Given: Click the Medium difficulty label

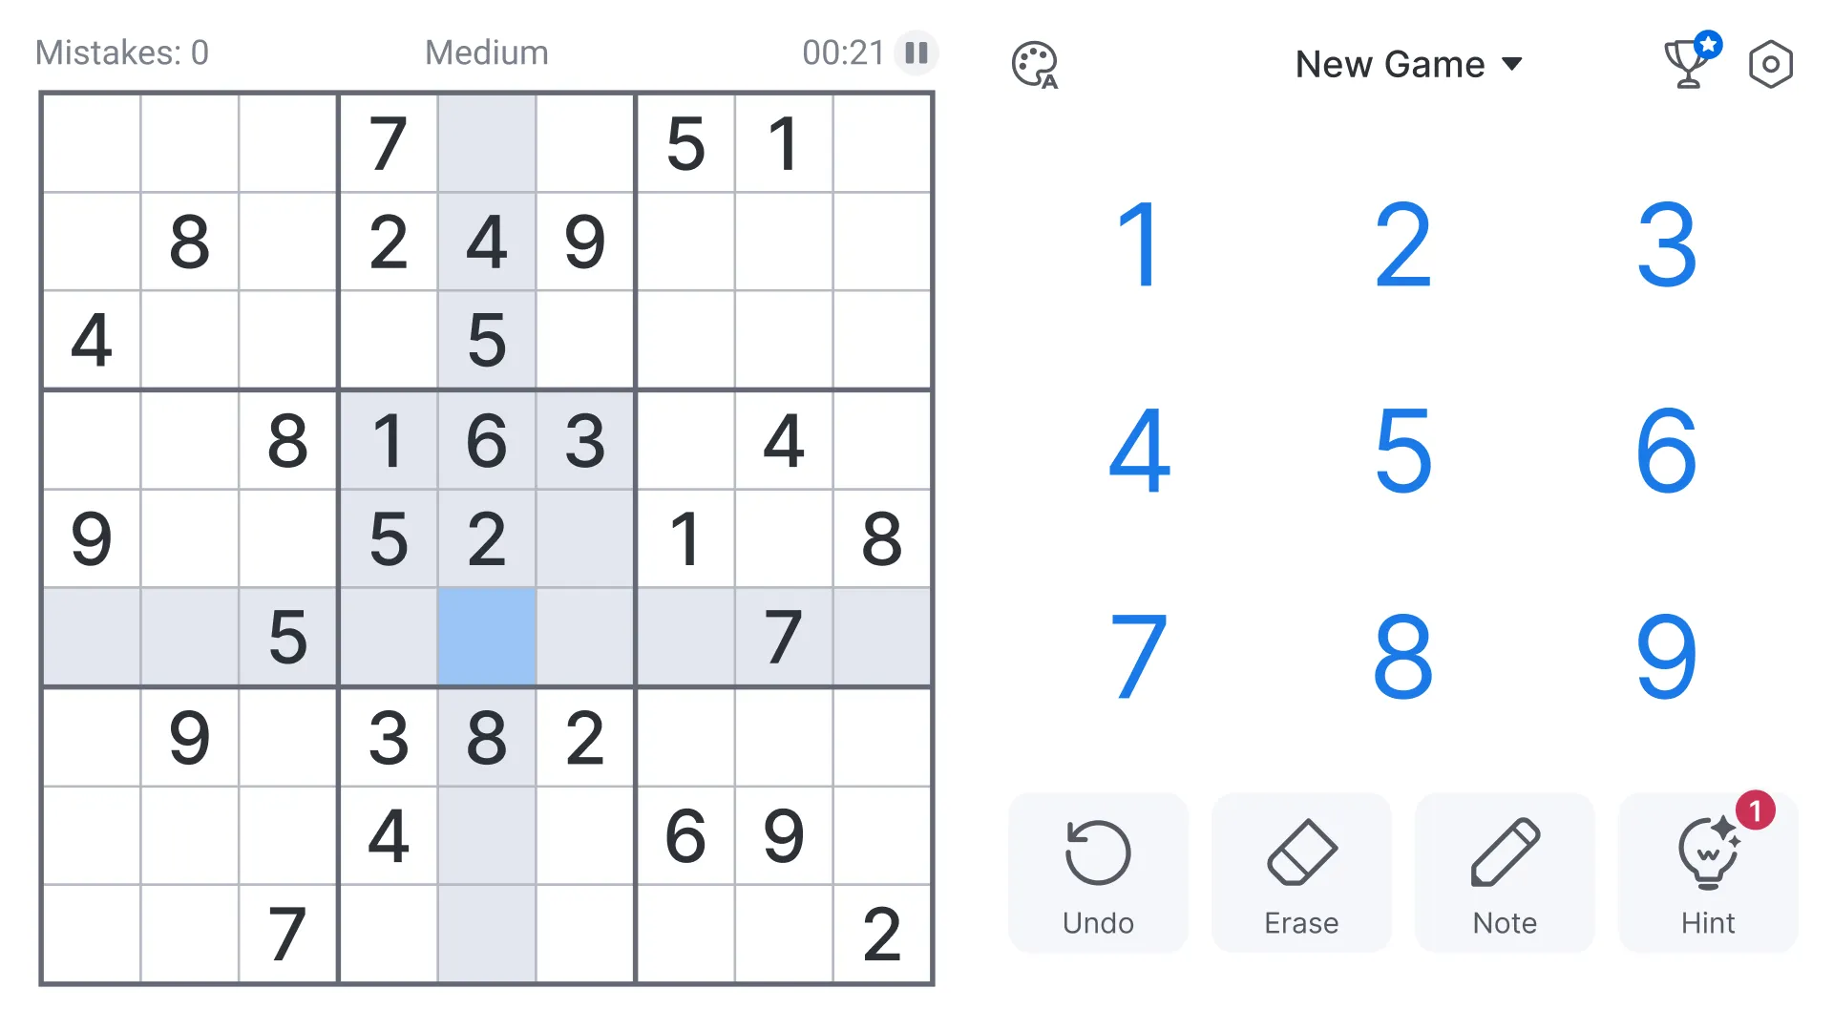Looking at the screenshot, I should click(x=487, y=52).
